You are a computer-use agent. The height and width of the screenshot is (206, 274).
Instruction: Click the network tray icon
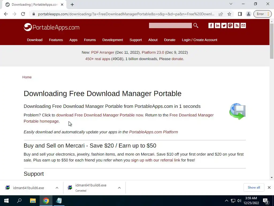[x=233, y=201]
